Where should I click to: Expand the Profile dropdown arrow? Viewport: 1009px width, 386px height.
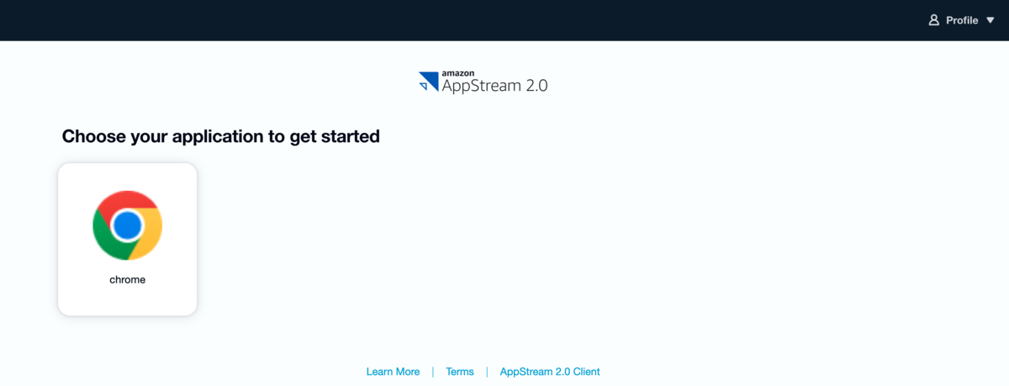[x=990, y=20]
